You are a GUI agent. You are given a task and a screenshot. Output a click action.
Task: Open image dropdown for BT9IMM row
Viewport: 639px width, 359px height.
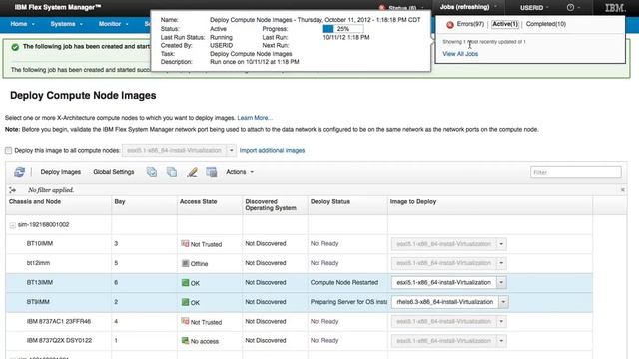point(503,302)
